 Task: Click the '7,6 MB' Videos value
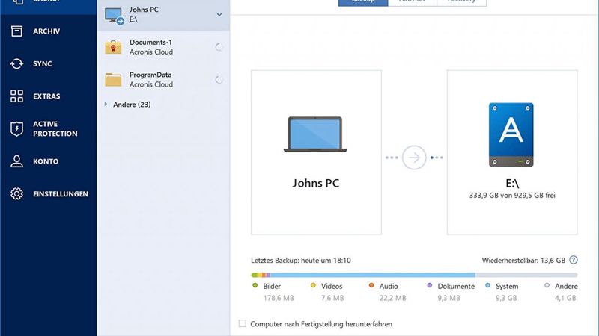[x=332, y=298]
